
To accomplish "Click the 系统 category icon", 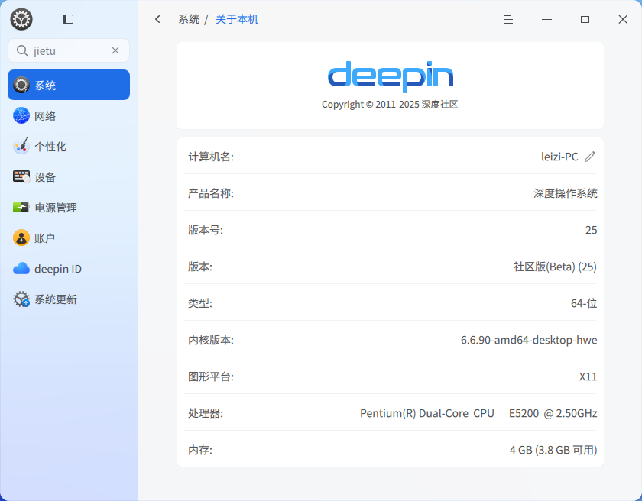I will pyautogui.click(x=21, y=85).
